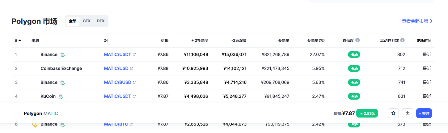The height and width of the screenshot is (133, 448).
Task: Sort by the # column arrow
Action: (20, 40)
